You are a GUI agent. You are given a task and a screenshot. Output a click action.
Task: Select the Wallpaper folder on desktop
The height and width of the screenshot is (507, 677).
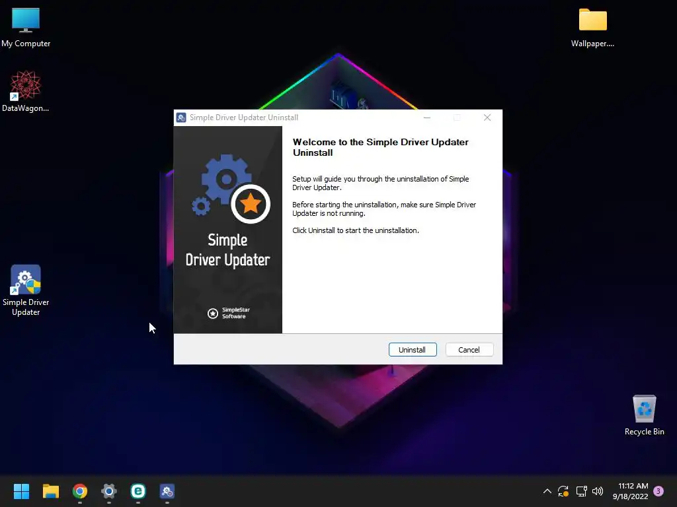592,27
